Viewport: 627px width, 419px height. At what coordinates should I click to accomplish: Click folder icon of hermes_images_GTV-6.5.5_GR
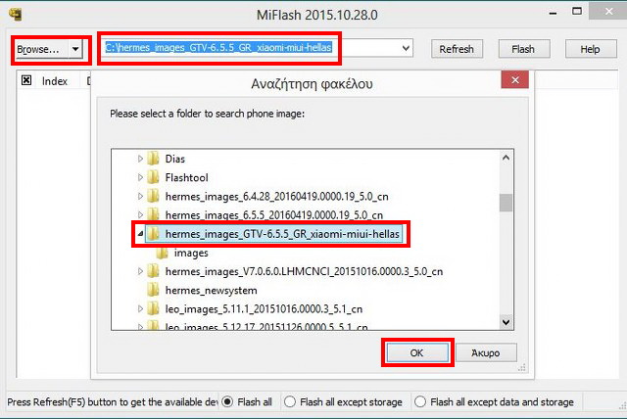coord(153,234)
